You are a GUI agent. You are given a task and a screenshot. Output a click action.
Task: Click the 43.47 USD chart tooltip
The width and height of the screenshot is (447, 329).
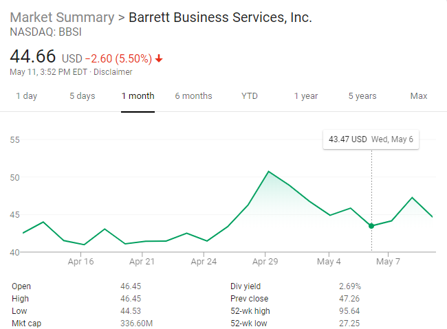pos(371,139)
